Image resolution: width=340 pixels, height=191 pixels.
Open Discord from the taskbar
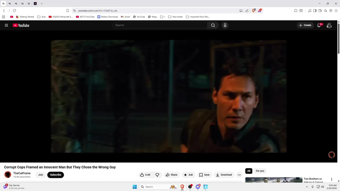(198, 187)
